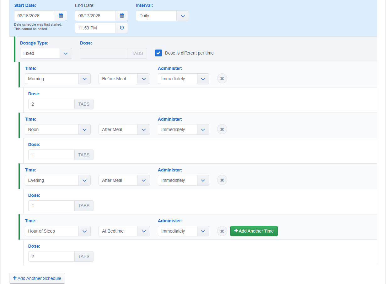Open Administer dropdown in the Morning row
Viewport: 386px width, 284px height.
[184, 79]
